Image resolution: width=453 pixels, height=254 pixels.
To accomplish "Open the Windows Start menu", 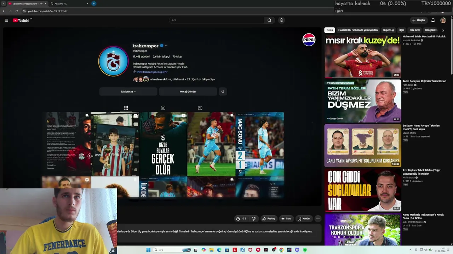I will coord(148,250).
